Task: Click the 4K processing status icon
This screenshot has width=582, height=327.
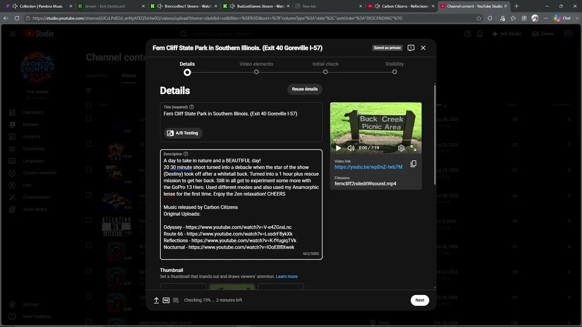Action: click(x=166, y=300)
